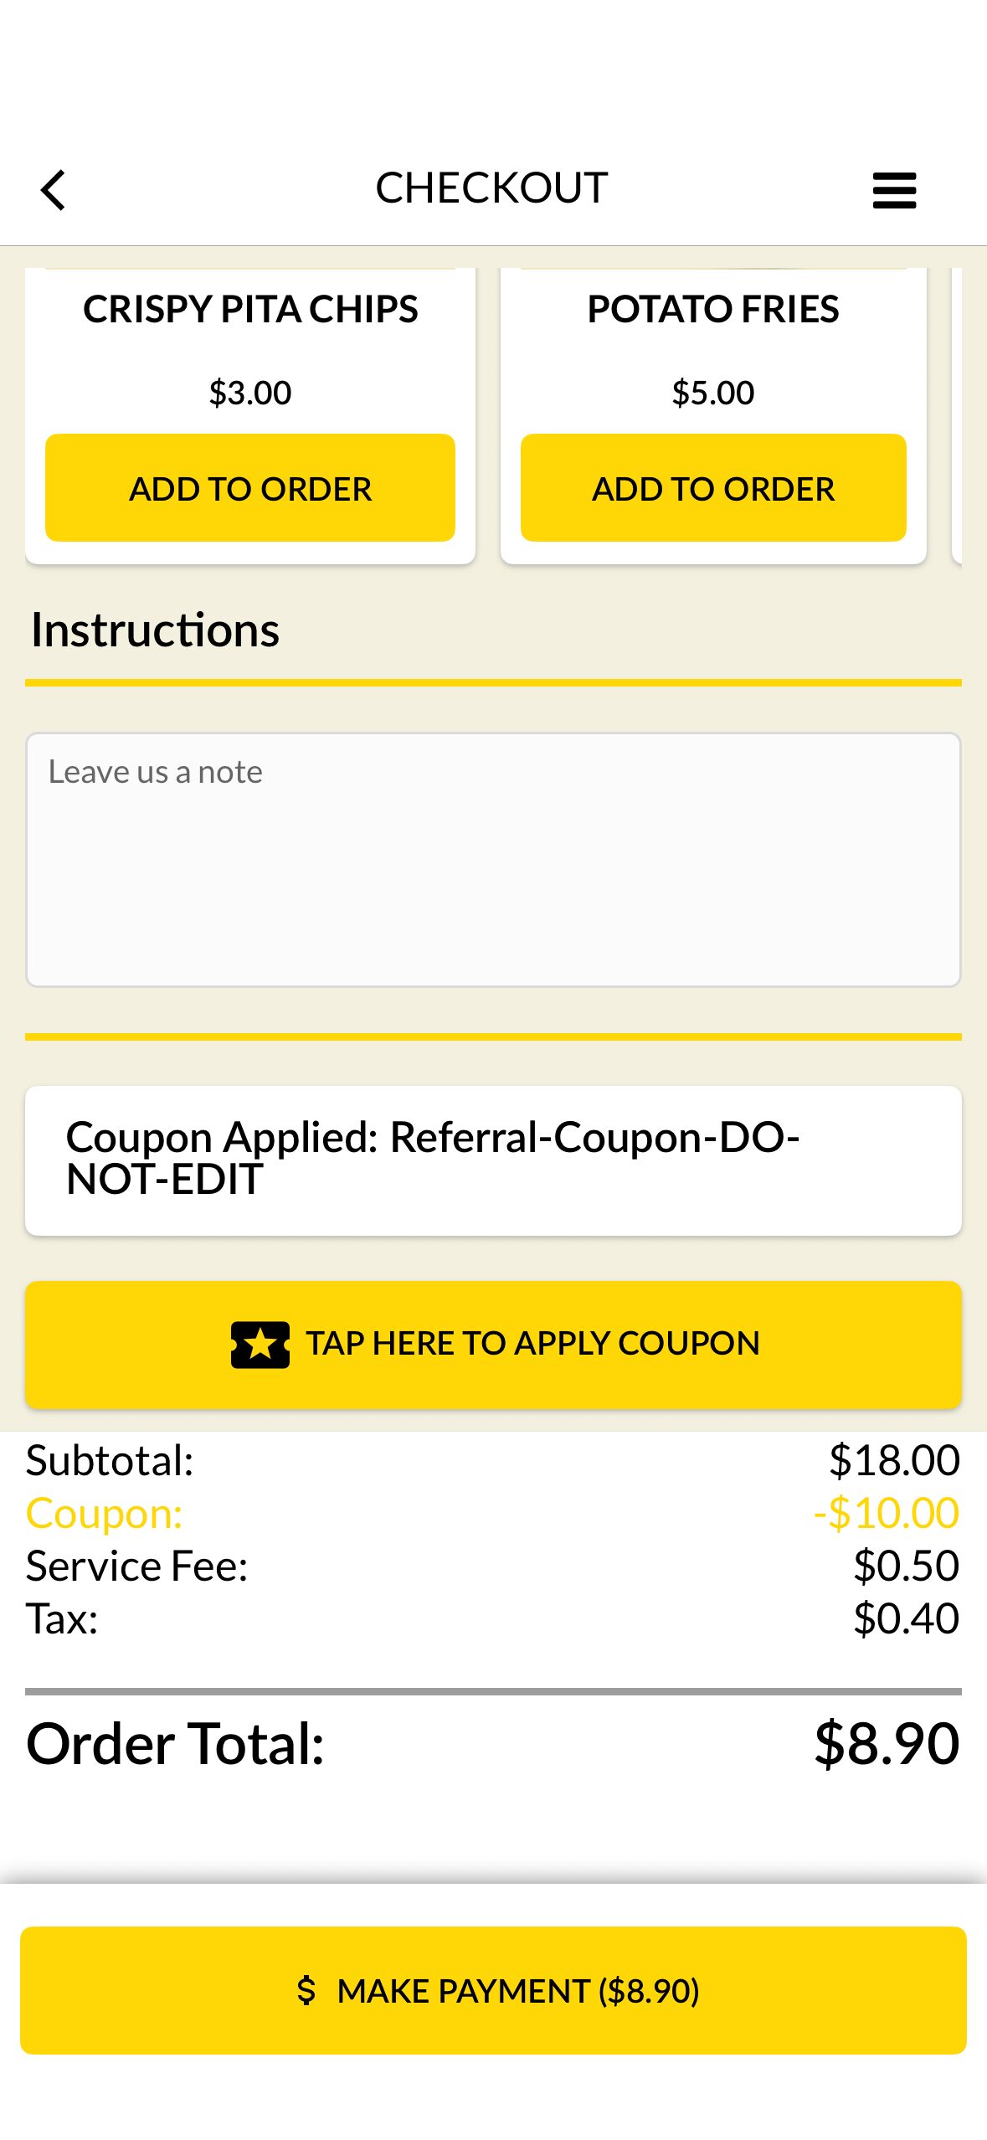Click the Instructions section heading
The width and height of the screenshot is (987, 2140).
click(155, 630)
